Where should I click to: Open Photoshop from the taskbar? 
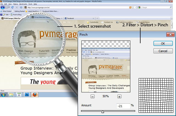27,95
